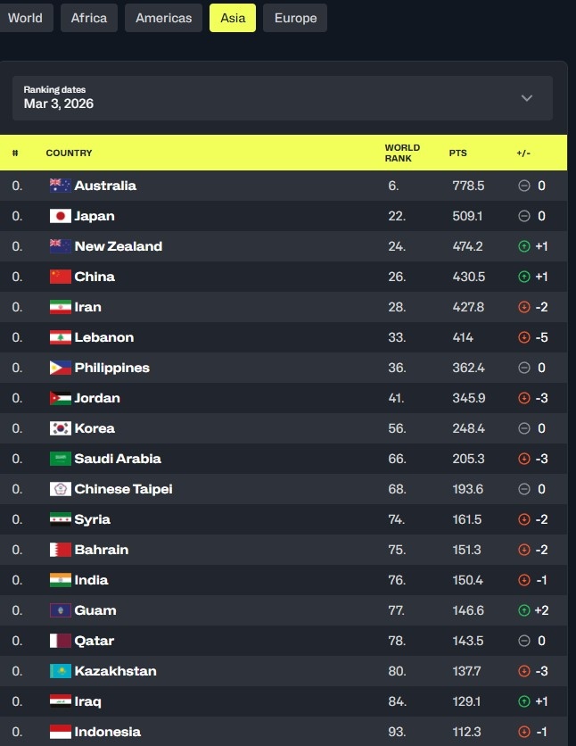Open the Saudi Arabia team link

coord(118,459)
